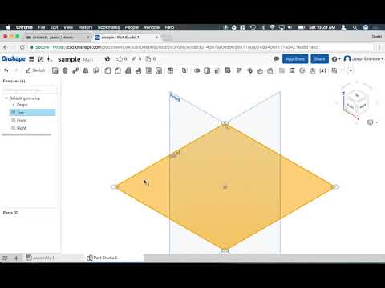
Task: Open the Chrome File menu
Action: (x=42, y=27)
